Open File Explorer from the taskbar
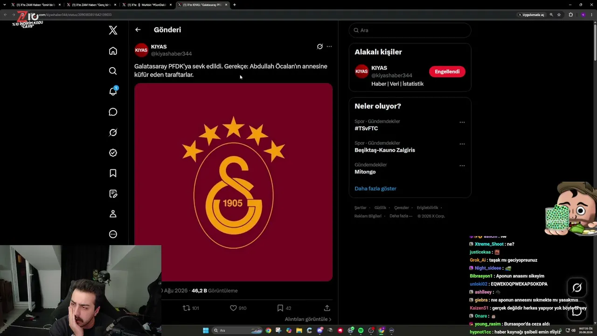Screen dimensions: 597x336 pos(299,330)
